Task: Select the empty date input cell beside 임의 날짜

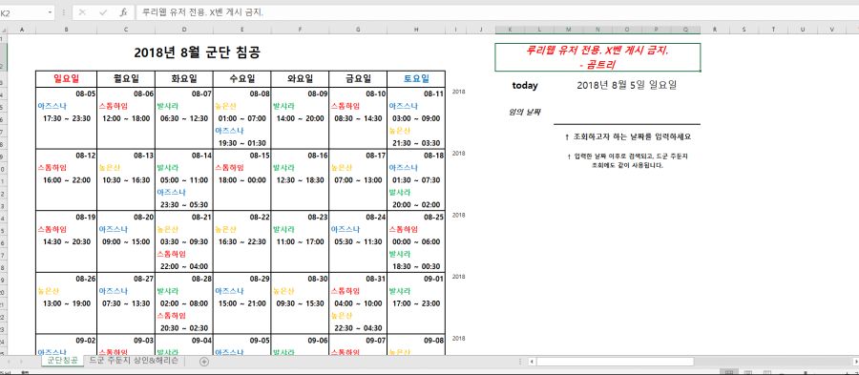Action: pos(627,113)
